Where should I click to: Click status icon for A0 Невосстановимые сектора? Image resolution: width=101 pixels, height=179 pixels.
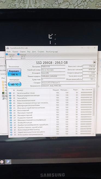point(10,103)
